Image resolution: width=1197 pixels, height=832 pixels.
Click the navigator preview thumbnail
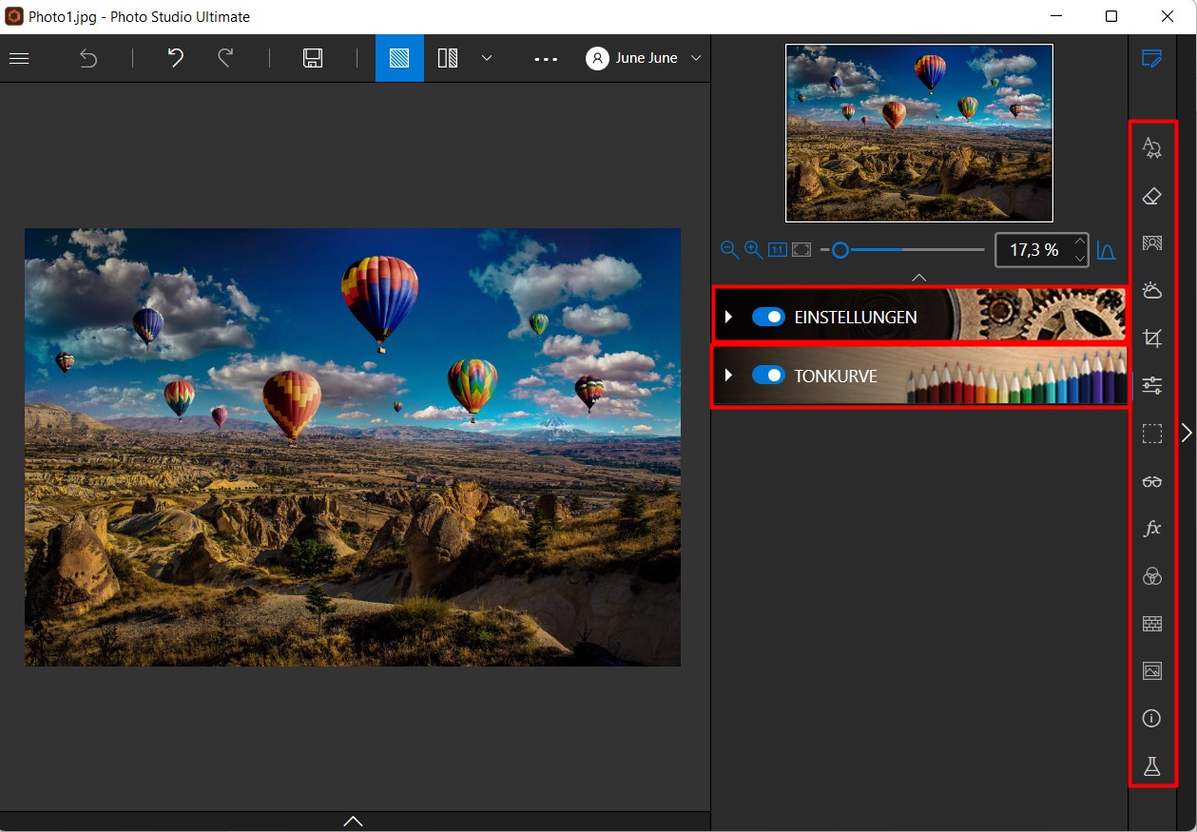pyautogui.click(x=918, y=133)
